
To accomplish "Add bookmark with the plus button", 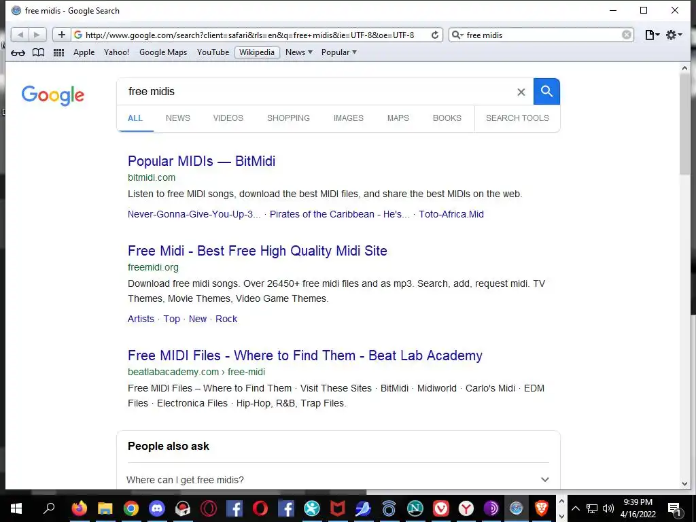I will (62, 35).
